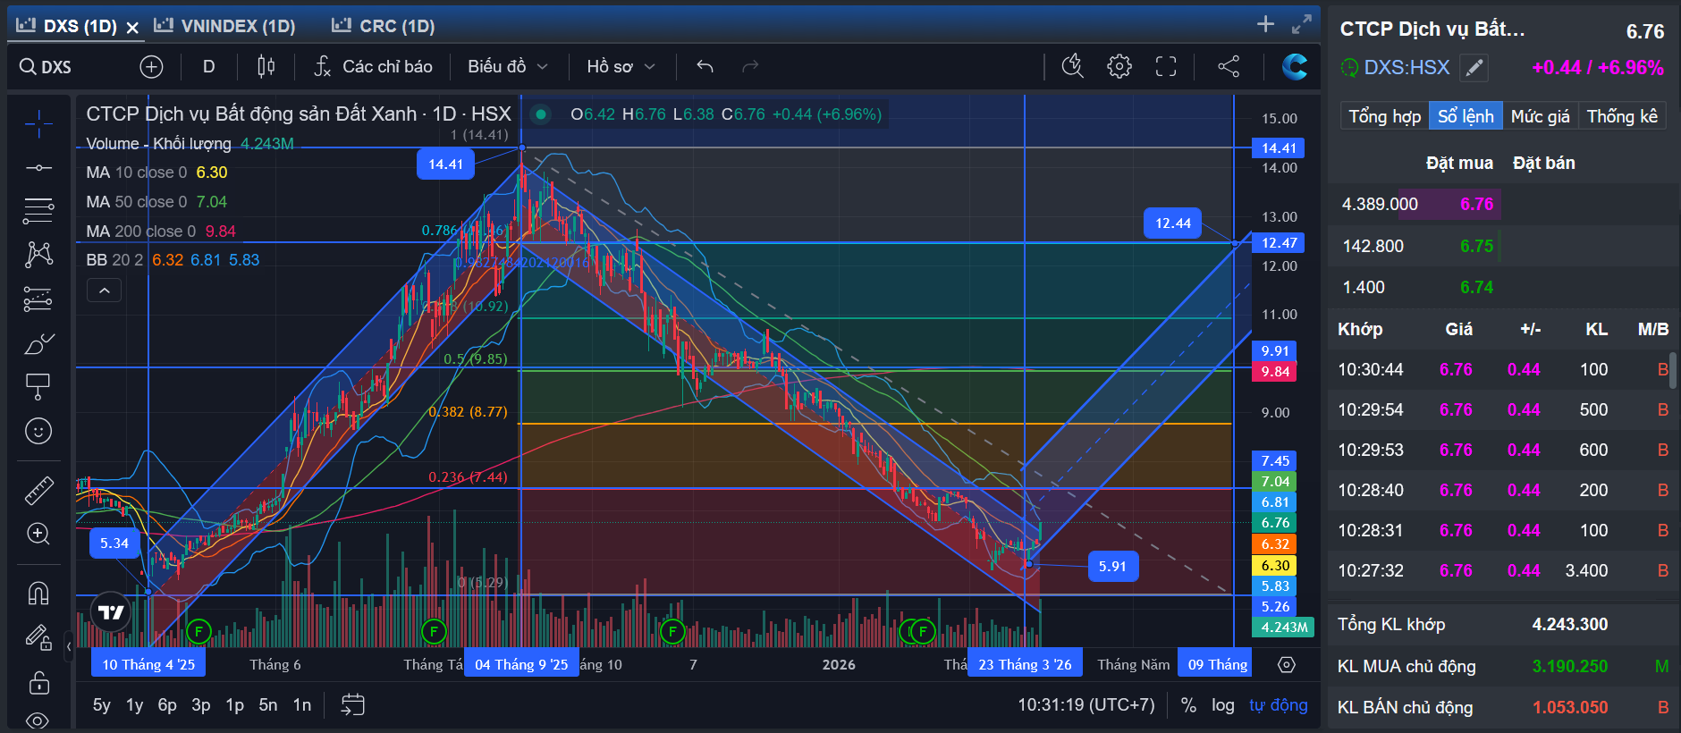The height and width of the screenshot is (733, 1681).
Task: Click the BB 20 2 indicator legend
Action: coord(173,260)
